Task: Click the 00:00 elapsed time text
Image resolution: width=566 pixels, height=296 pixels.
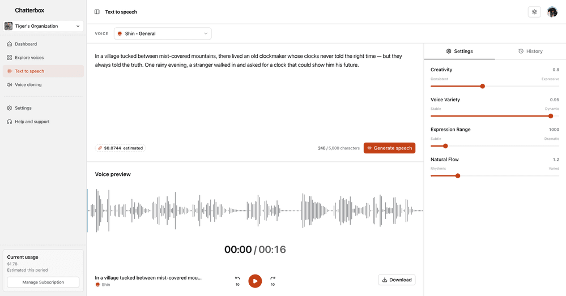Action: [238, 250]
